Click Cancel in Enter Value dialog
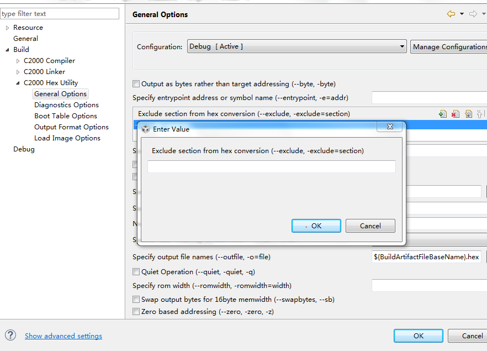Viewport: 487px width, 351px height. click(x=370, y=226)
